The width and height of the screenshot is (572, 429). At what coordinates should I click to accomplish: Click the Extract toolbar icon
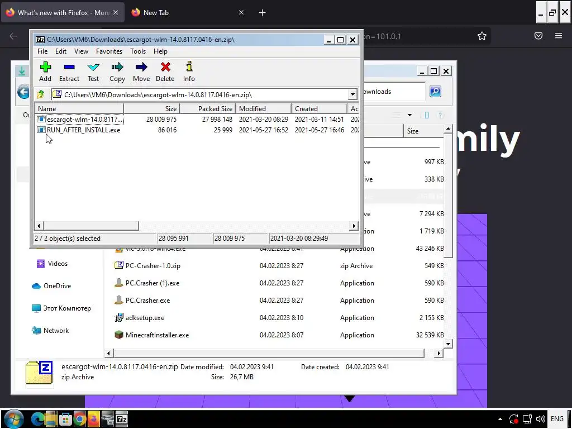[x=69, y=72]
